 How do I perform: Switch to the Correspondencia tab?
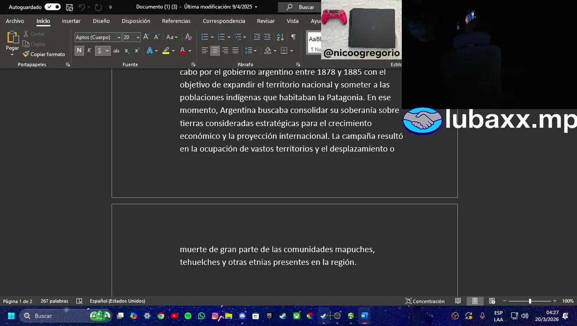(x=224, y=21)
